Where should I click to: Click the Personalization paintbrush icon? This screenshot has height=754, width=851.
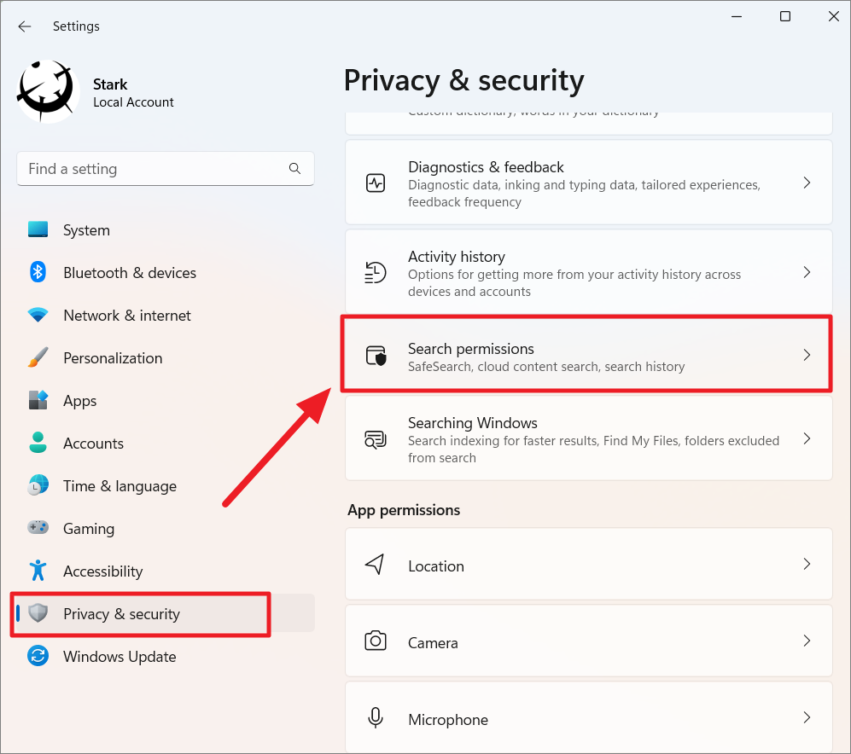pos(38,357)
